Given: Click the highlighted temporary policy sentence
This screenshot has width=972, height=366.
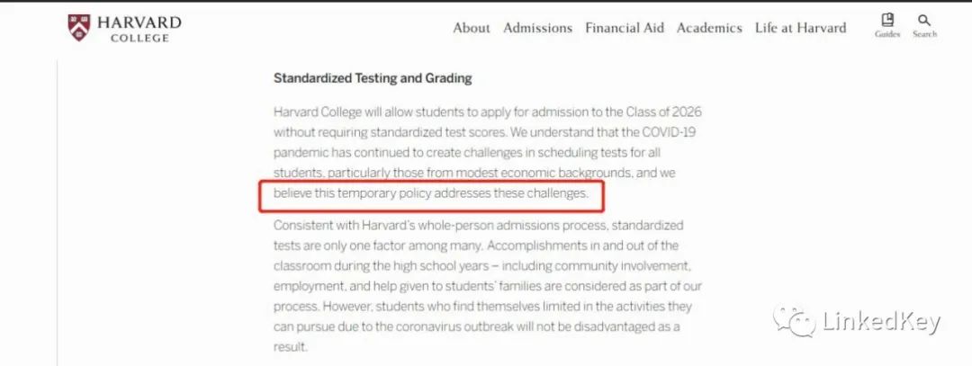Looking at the screenshot, I should click(x=431, y=193).
